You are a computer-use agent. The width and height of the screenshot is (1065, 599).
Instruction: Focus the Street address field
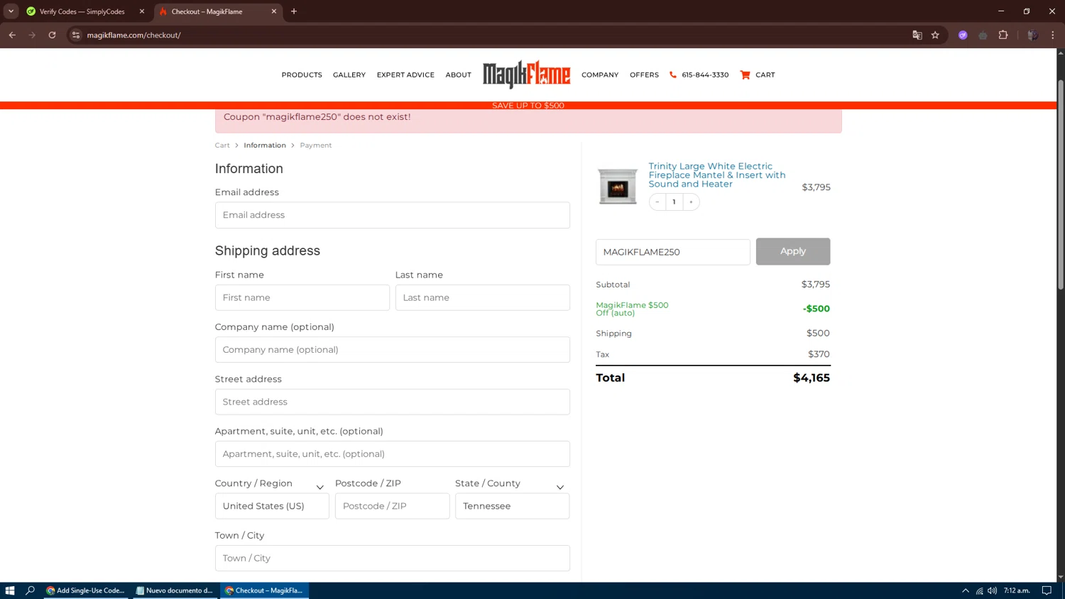[x=392, y=402]
